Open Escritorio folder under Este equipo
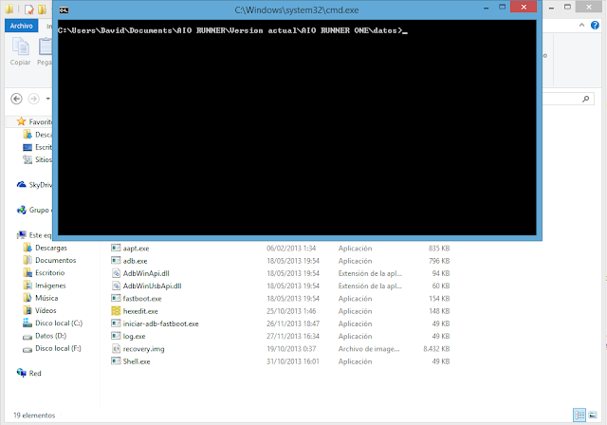 tap(44, 273)
